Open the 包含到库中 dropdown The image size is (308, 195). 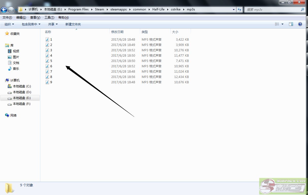pyautogui.click(x=31, y=24)
